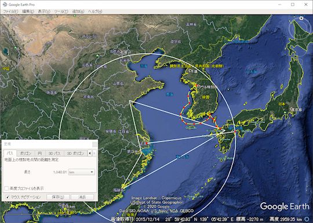Maximize the Google Earth Pro window

point(293,5)
